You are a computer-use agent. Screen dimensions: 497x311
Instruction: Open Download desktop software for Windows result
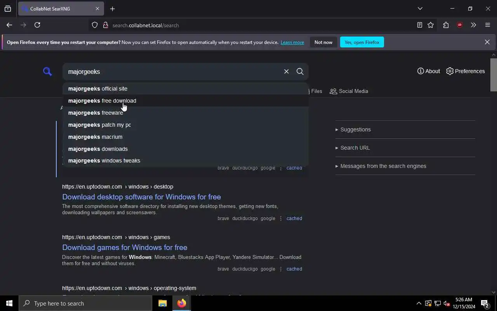(141, 197)
